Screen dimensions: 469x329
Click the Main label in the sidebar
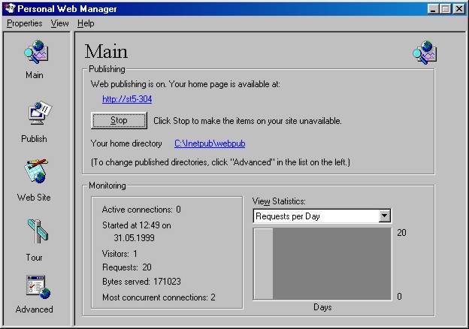click(x=35, y=74)
